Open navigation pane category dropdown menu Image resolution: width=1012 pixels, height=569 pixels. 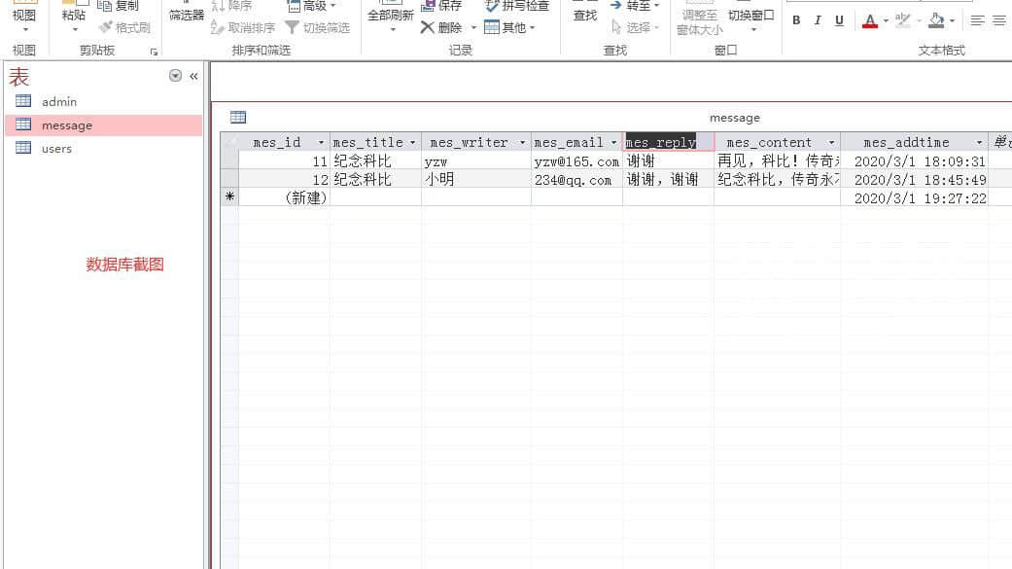point(175,76)
